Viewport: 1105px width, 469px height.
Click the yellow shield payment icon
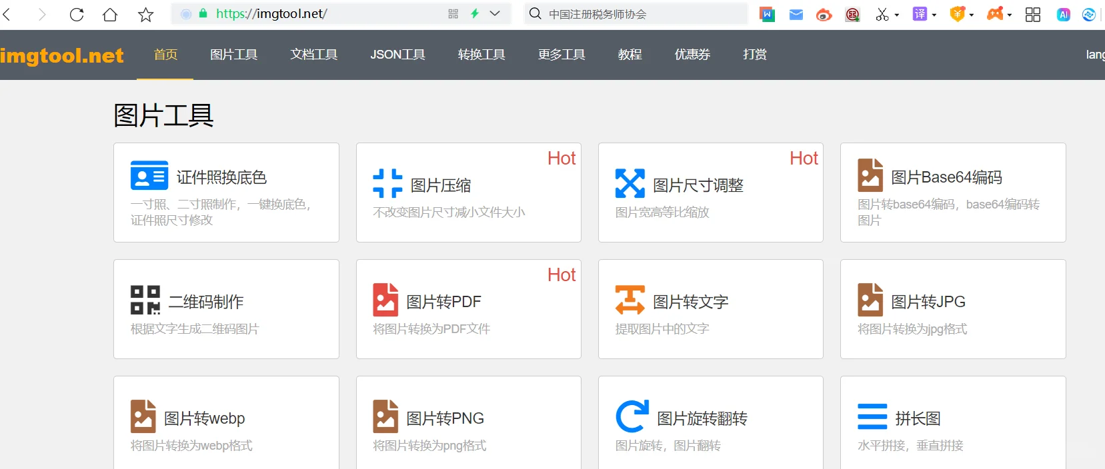click(x=957, y=14)
